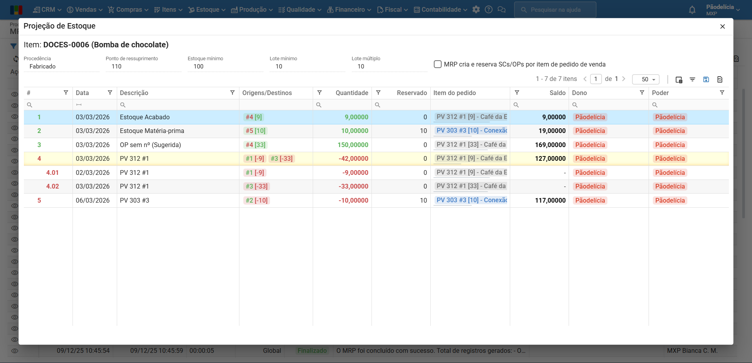Screen dimensions: 752x363
Task: Click the Pãodelícia Dono tag in row 1
Action: point(590,117)
